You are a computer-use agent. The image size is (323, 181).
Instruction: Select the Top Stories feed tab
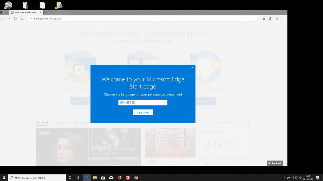tap(82, 123)
